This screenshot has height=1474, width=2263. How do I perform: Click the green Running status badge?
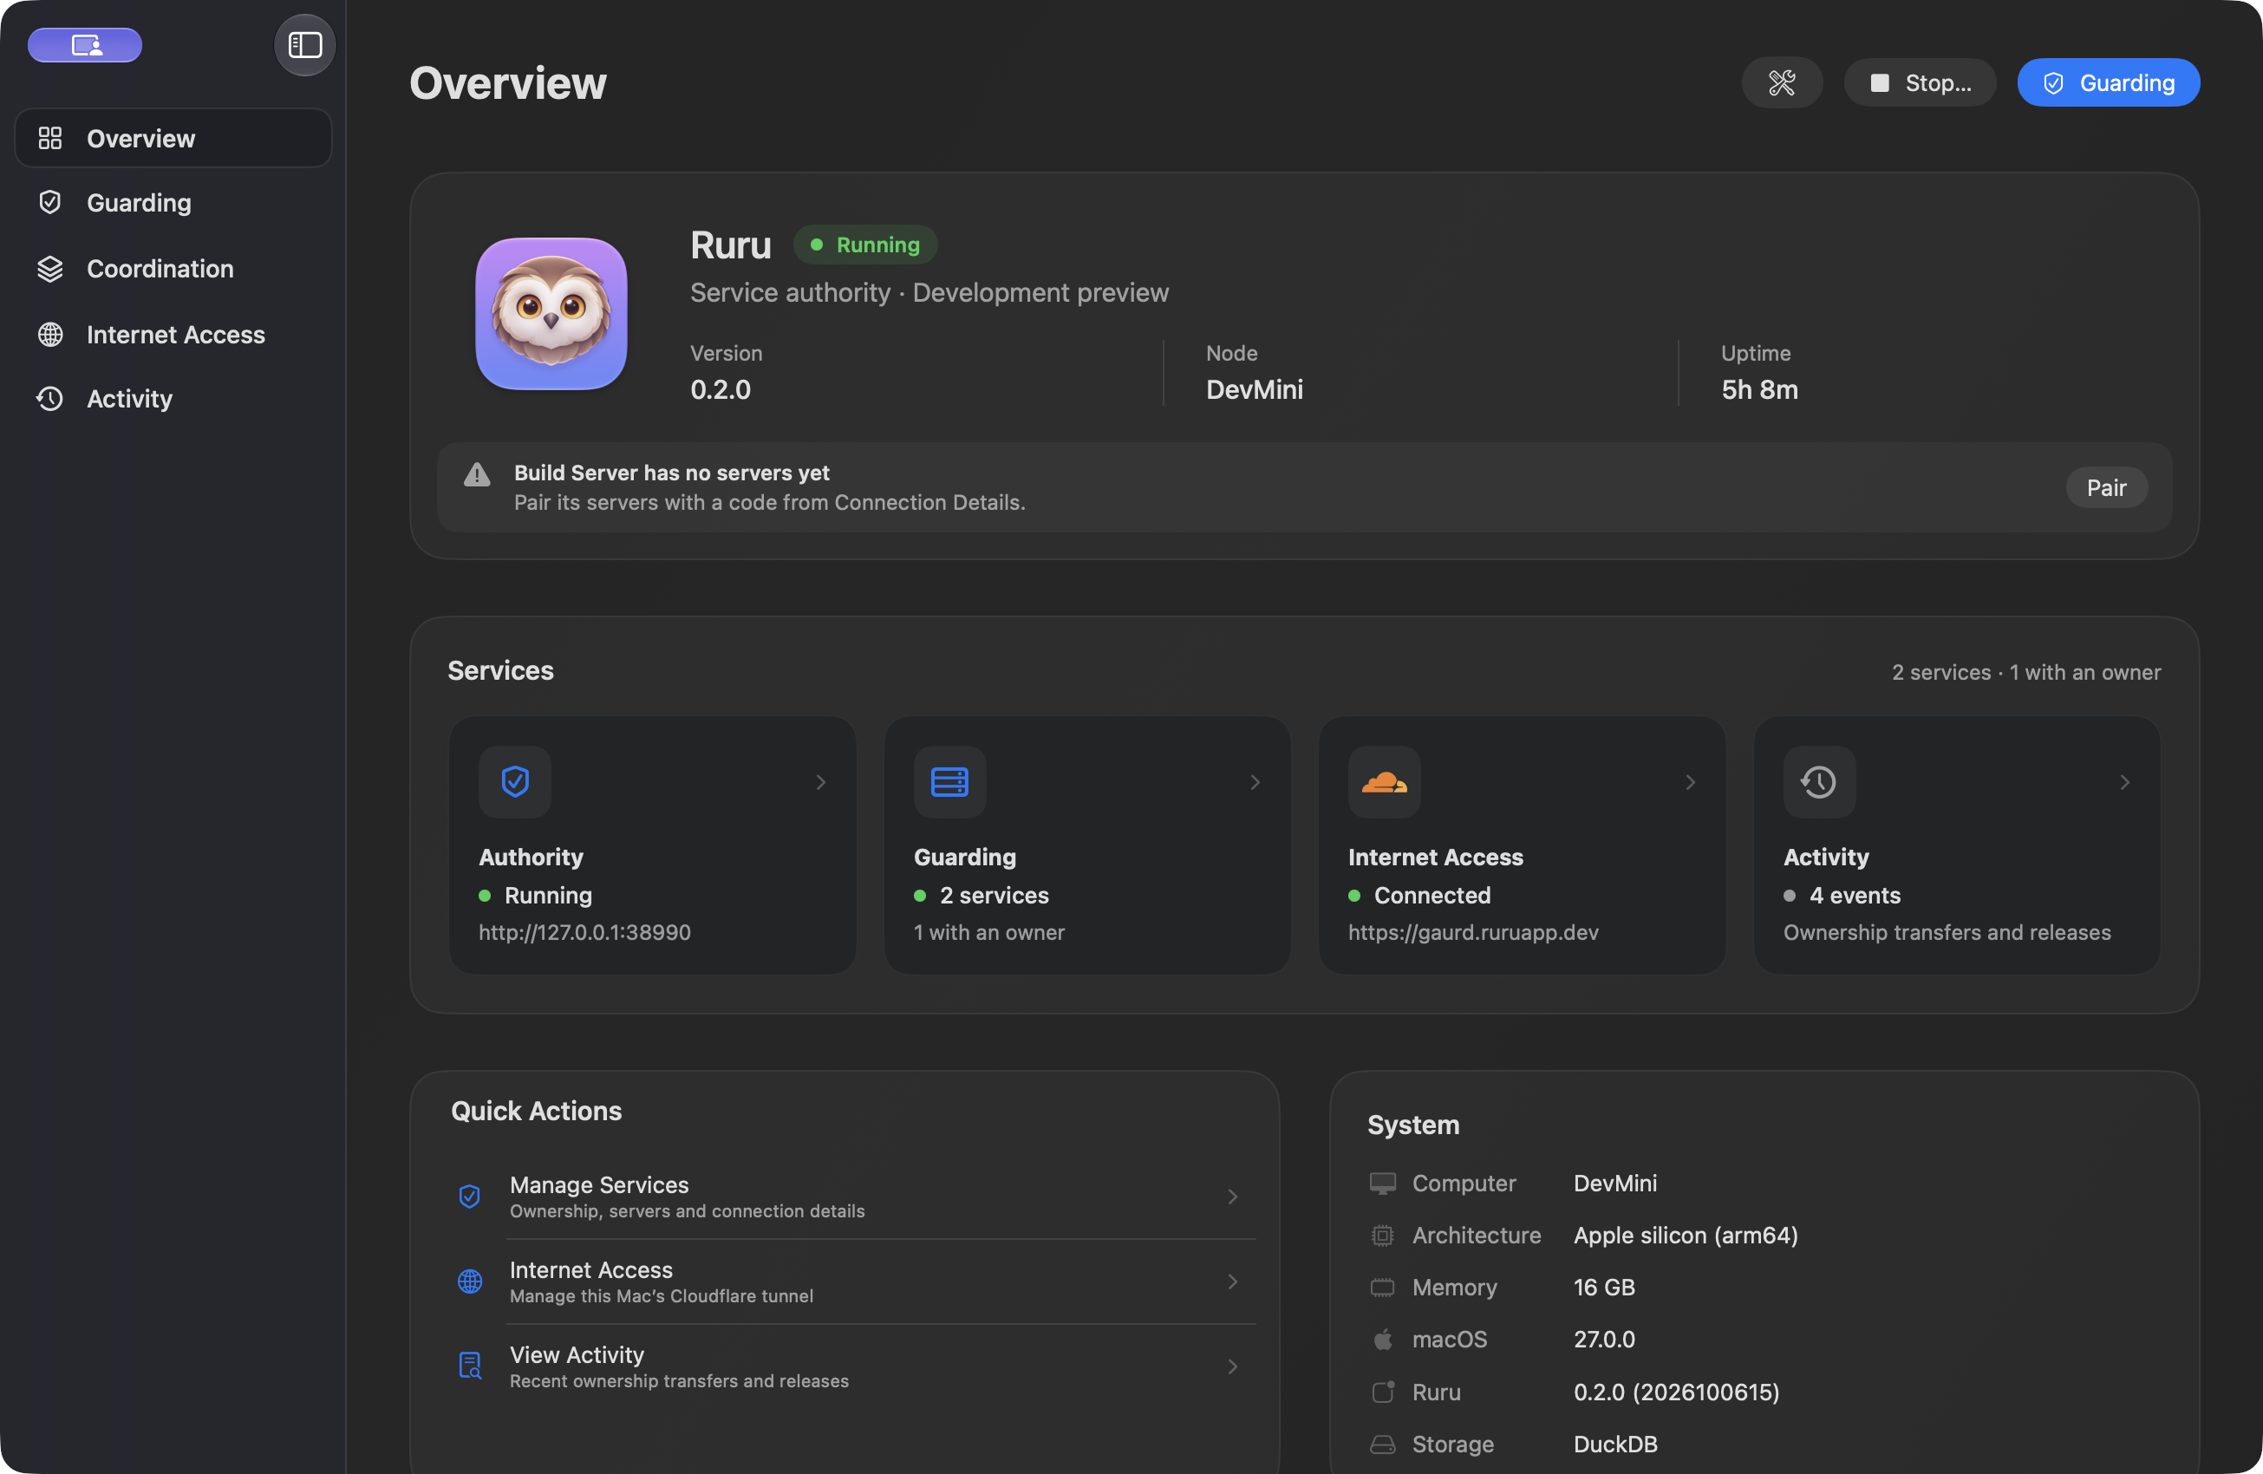click(865, 245)
